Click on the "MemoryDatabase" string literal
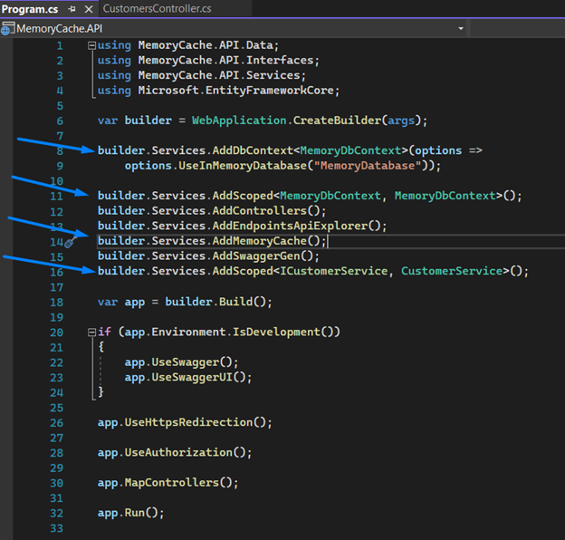This screenshot has width=565, height=540. coord(361,166)
